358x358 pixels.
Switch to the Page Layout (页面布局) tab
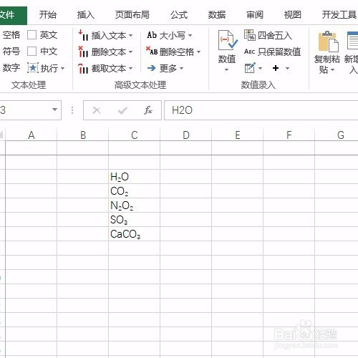(132, 15)
